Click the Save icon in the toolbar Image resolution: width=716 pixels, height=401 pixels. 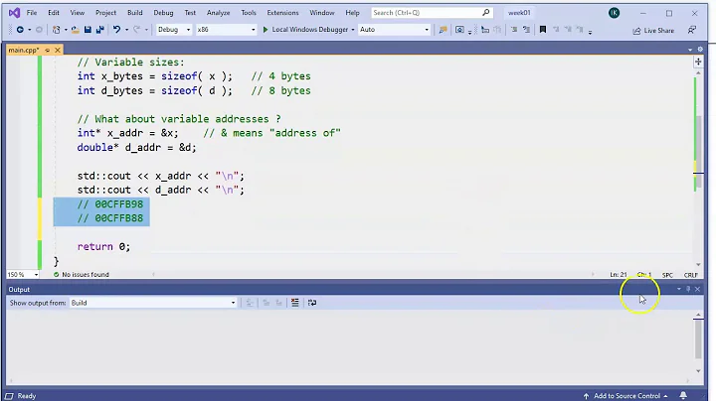86,30
